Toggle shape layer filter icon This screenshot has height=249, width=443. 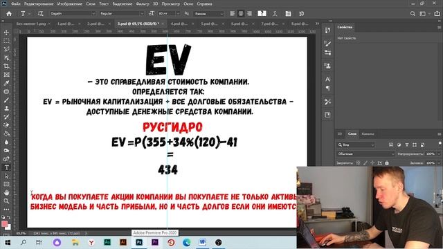(415, 145)
